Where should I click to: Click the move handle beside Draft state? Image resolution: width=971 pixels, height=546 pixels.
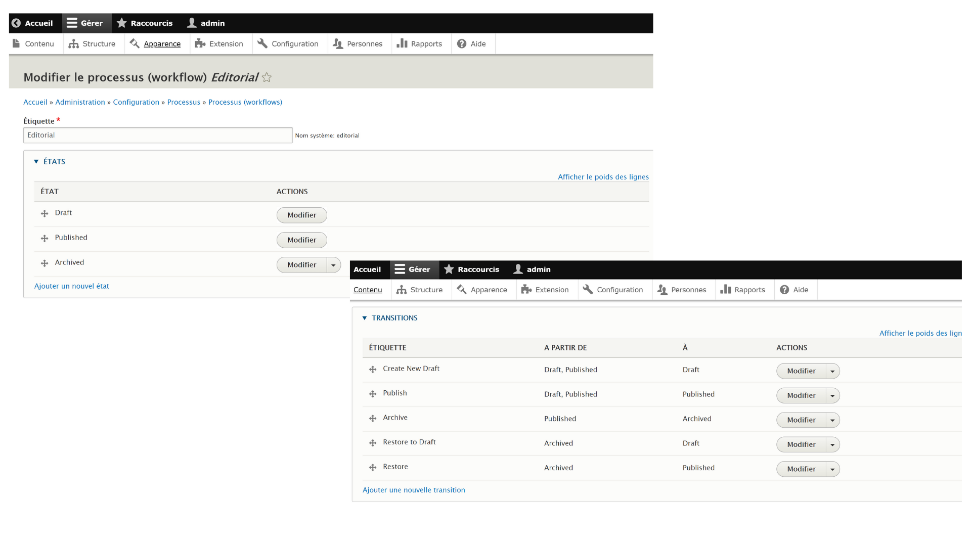click(x=44, y=213)
